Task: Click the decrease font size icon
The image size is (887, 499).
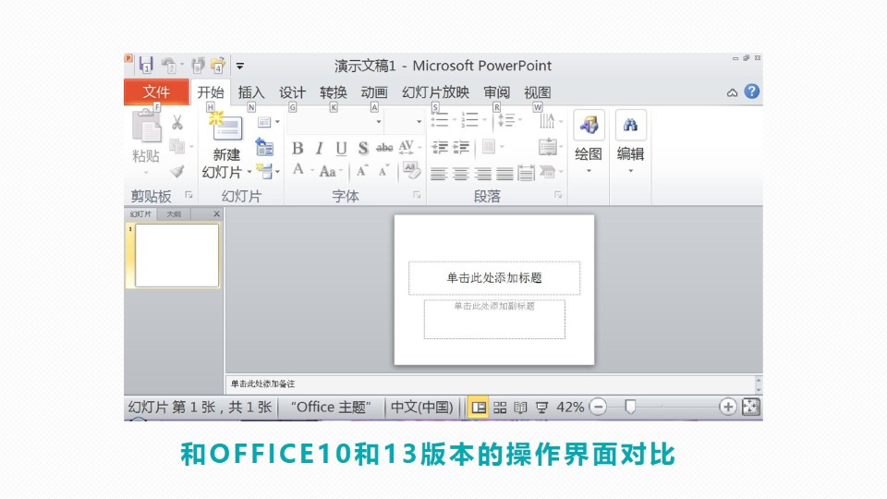Action: (x=383, y=171)
